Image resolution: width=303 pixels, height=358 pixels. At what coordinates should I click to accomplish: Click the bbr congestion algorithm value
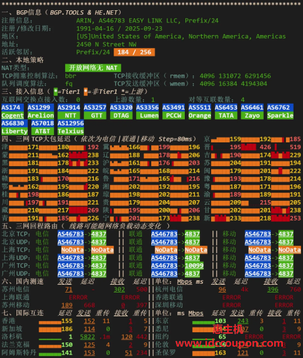[71, 76]
